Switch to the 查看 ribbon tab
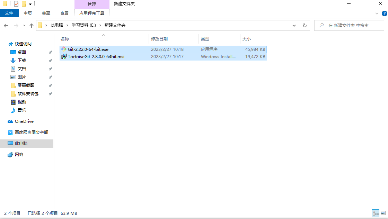The image size is (388, 219). [64, 13]
